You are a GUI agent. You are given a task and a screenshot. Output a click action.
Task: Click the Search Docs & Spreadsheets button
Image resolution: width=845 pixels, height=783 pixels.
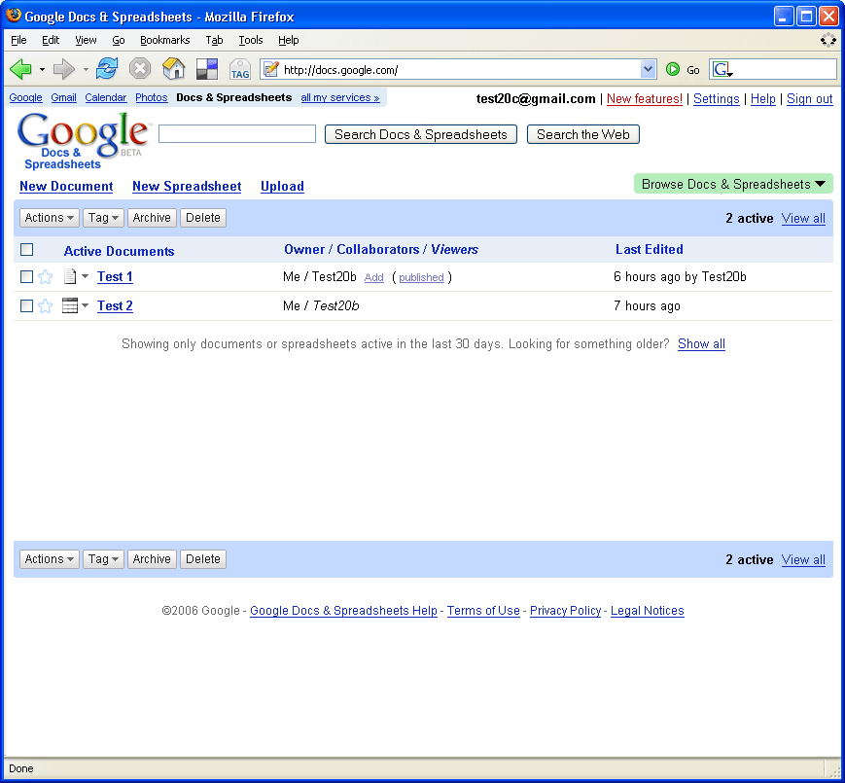tap(421, 134)
